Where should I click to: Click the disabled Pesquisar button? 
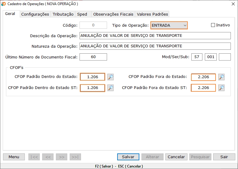point(200,157)
